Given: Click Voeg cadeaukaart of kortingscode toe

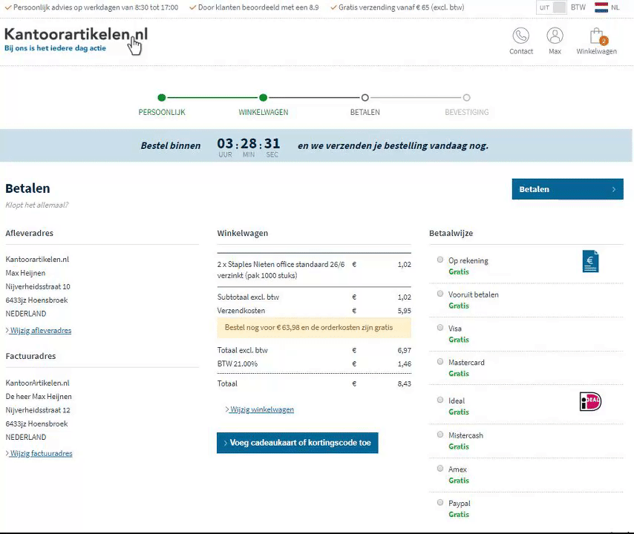Looking at the screenshot, I should (x=297, y=443).
